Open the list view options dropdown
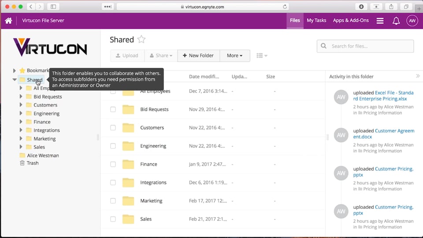Image resolution: width=423 pixels, height=238 pixels. point(262,56)
